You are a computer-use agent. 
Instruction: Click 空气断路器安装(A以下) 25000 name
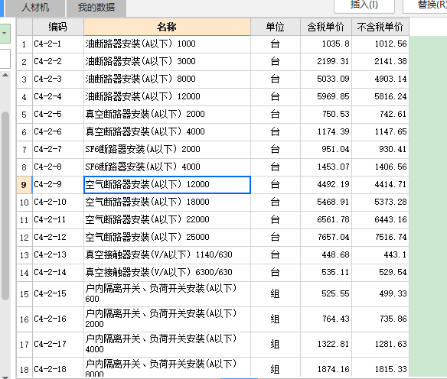[x=167, y=238]
